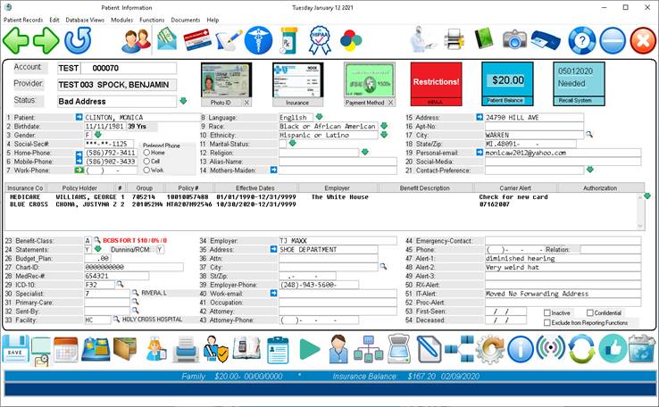
Task: Check the Inactive checkbox
Action: [547, 312]
